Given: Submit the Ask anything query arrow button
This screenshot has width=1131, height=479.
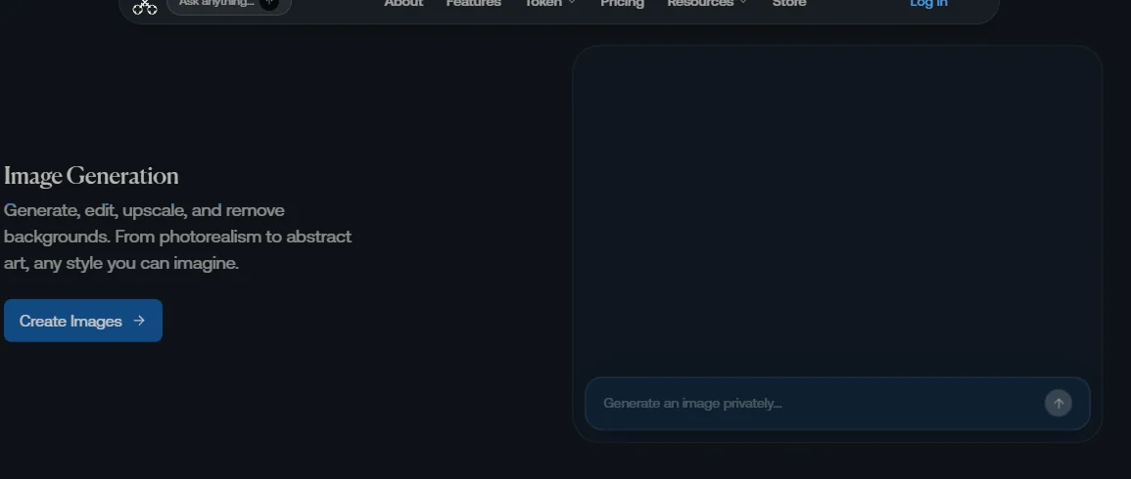Looking at the screenshot, I should (x=269, y=4).
